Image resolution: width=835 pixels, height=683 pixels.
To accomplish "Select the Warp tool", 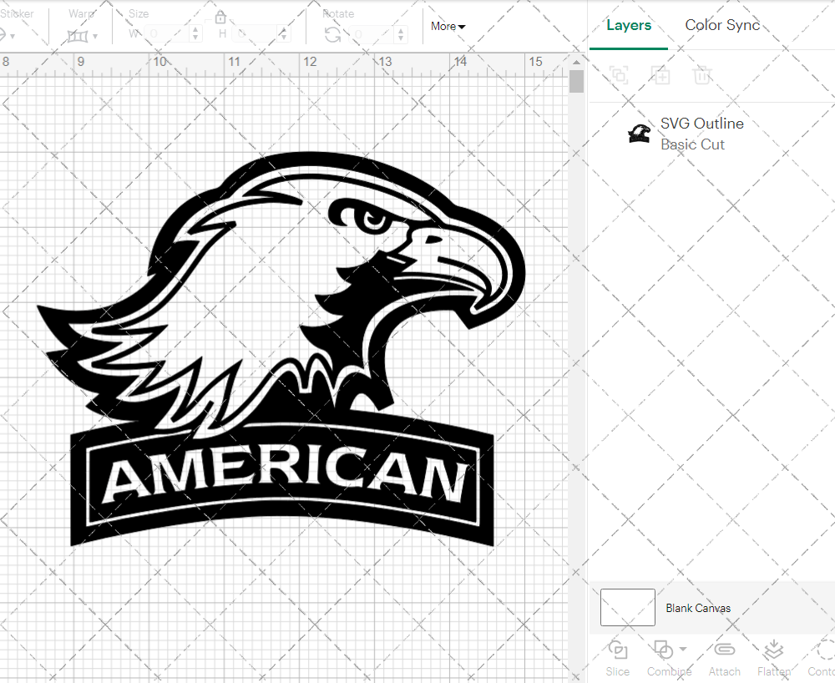I will click(x=79, y=35).
